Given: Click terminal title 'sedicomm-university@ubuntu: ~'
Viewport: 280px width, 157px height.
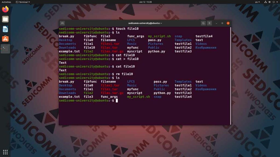Looking at the screenshot, I should coord(145,23).
